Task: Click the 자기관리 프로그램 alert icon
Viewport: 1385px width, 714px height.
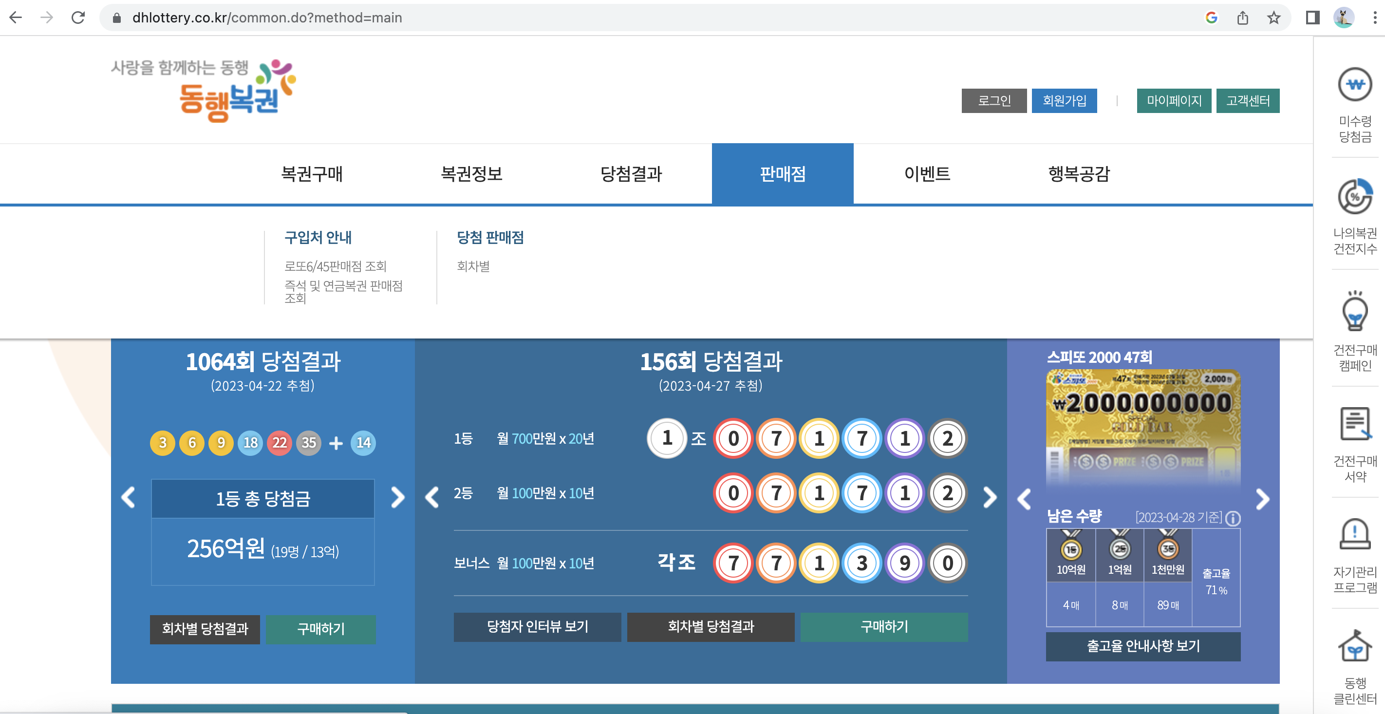Action: click(x=1354, y=534)
